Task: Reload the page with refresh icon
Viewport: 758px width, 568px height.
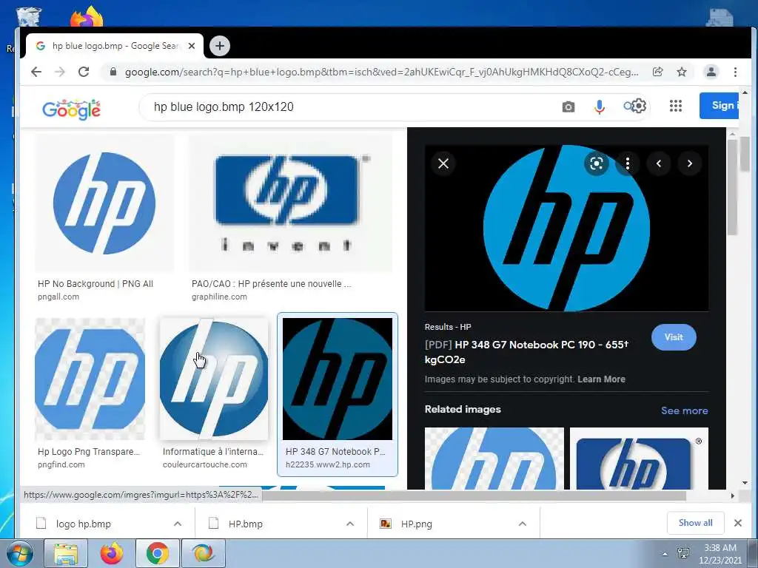Action: 84,72
